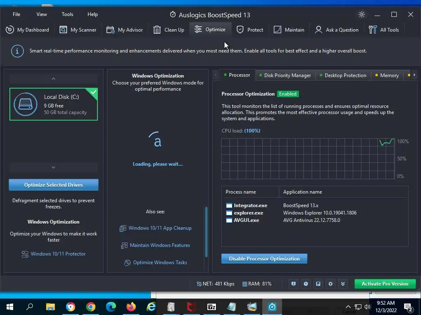Switch to the Processor tab

[237, 75]
